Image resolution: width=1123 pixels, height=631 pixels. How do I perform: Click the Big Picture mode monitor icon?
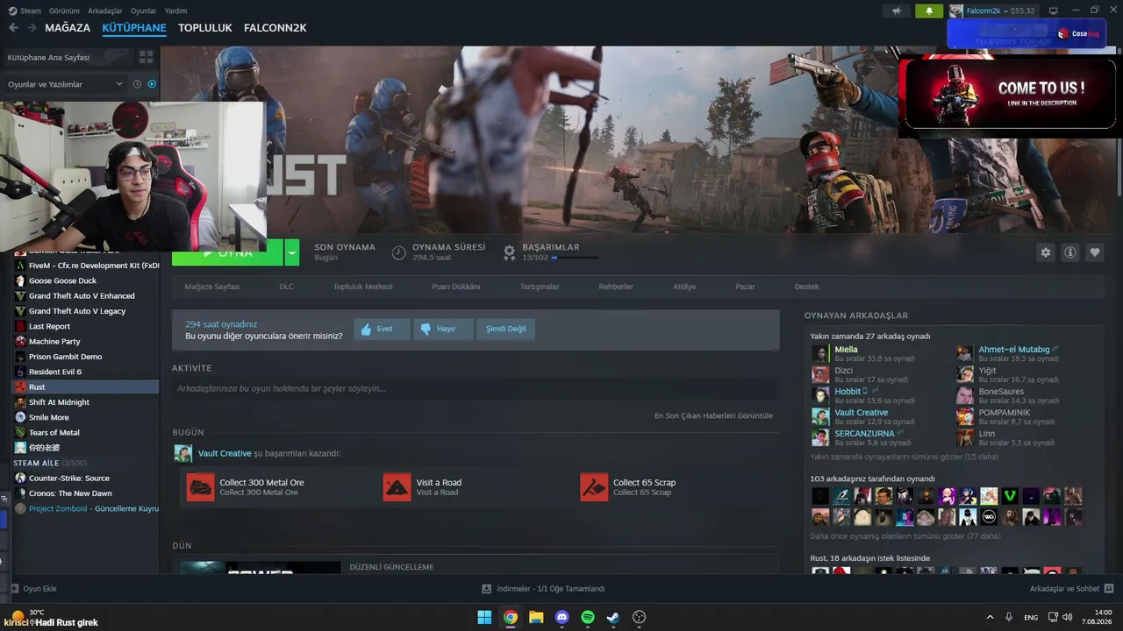pos(1054,11)
